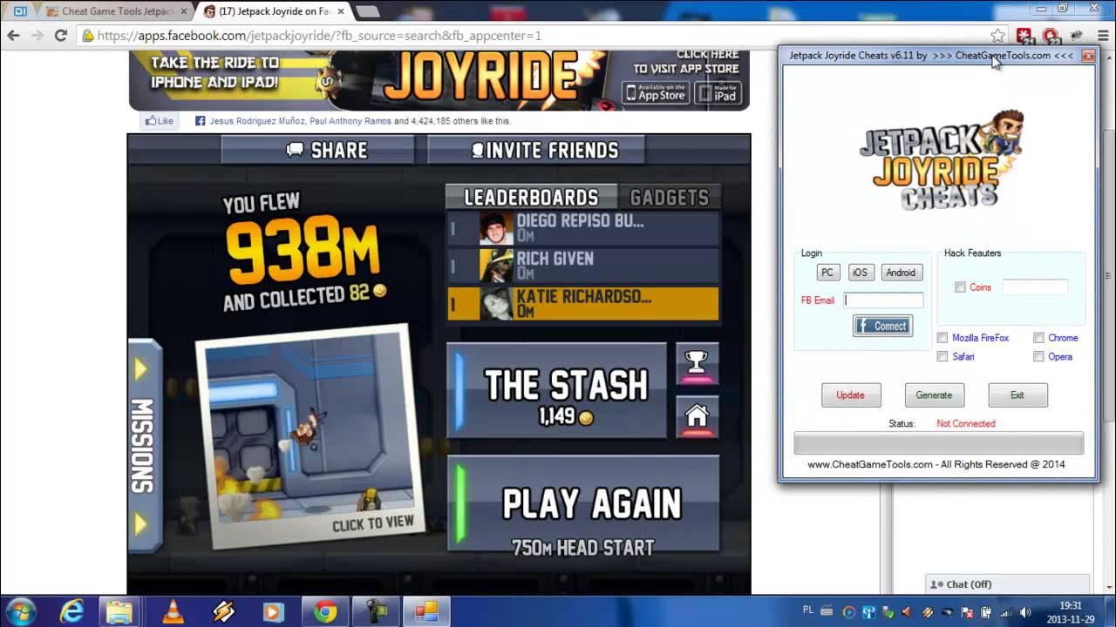
Task: Bookmark this page with the star
Action: (998, 36)
